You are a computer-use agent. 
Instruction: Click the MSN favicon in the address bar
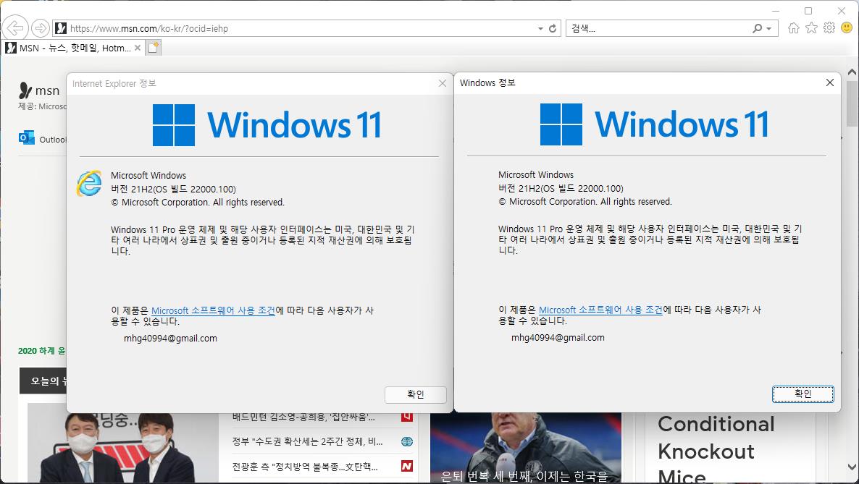click(61, 28)
